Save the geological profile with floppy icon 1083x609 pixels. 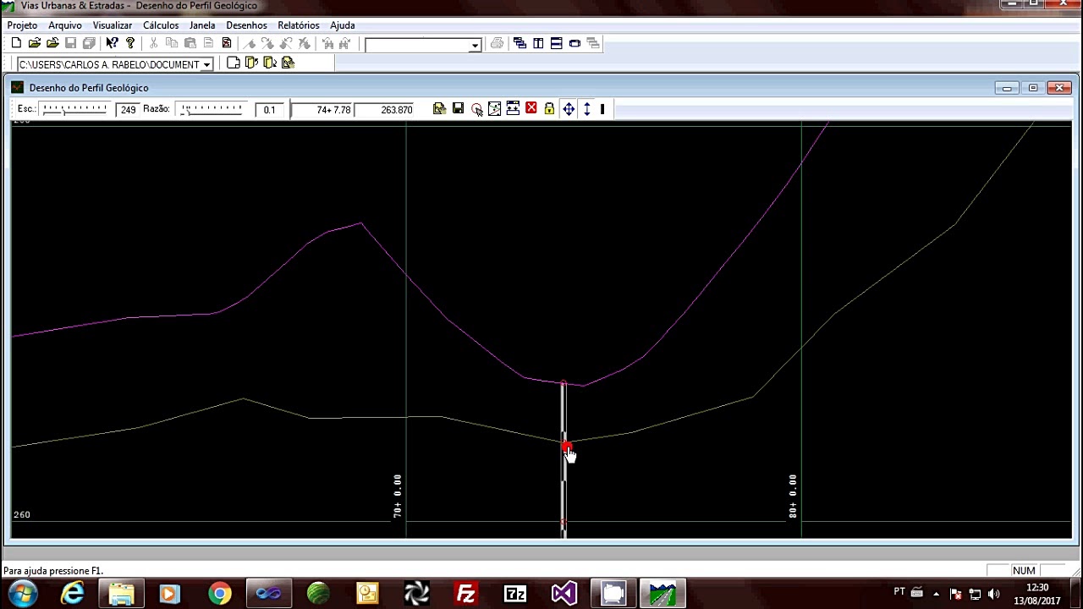[x=458, y=109]
